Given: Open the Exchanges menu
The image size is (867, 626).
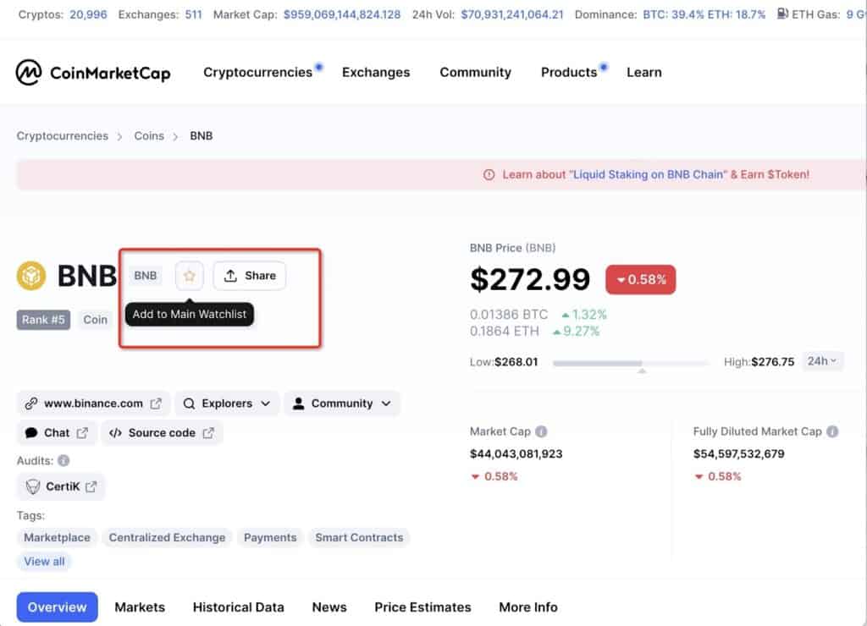Looking at the screenshot, I should tap(376, 73).
